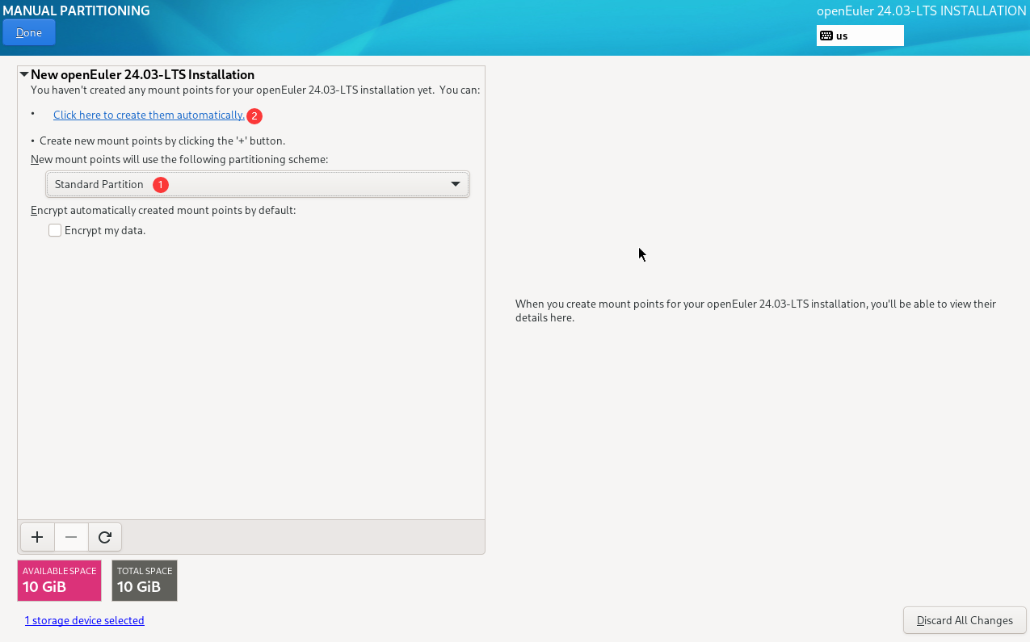Reload storage configuration with refresh icon
This screenshot has width=1030, height=642.
(105, 537)
